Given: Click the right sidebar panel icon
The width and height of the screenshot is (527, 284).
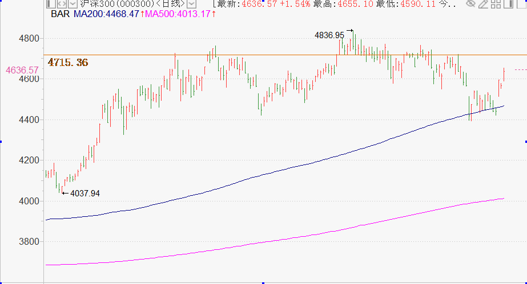Looking at the screenshot, I should pos(509,3).
